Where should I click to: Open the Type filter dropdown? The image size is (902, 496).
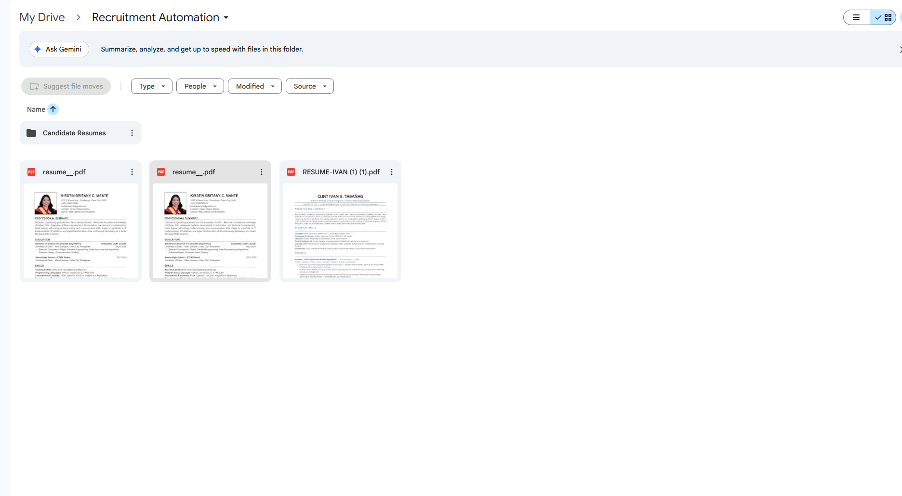click(152, 86)
